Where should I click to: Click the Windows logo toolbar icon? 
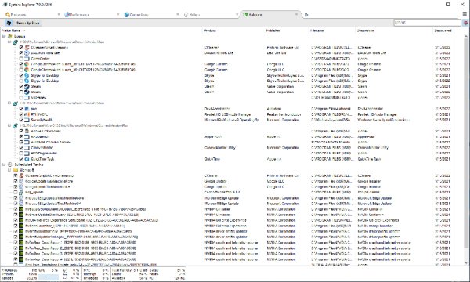coord(8,23)
